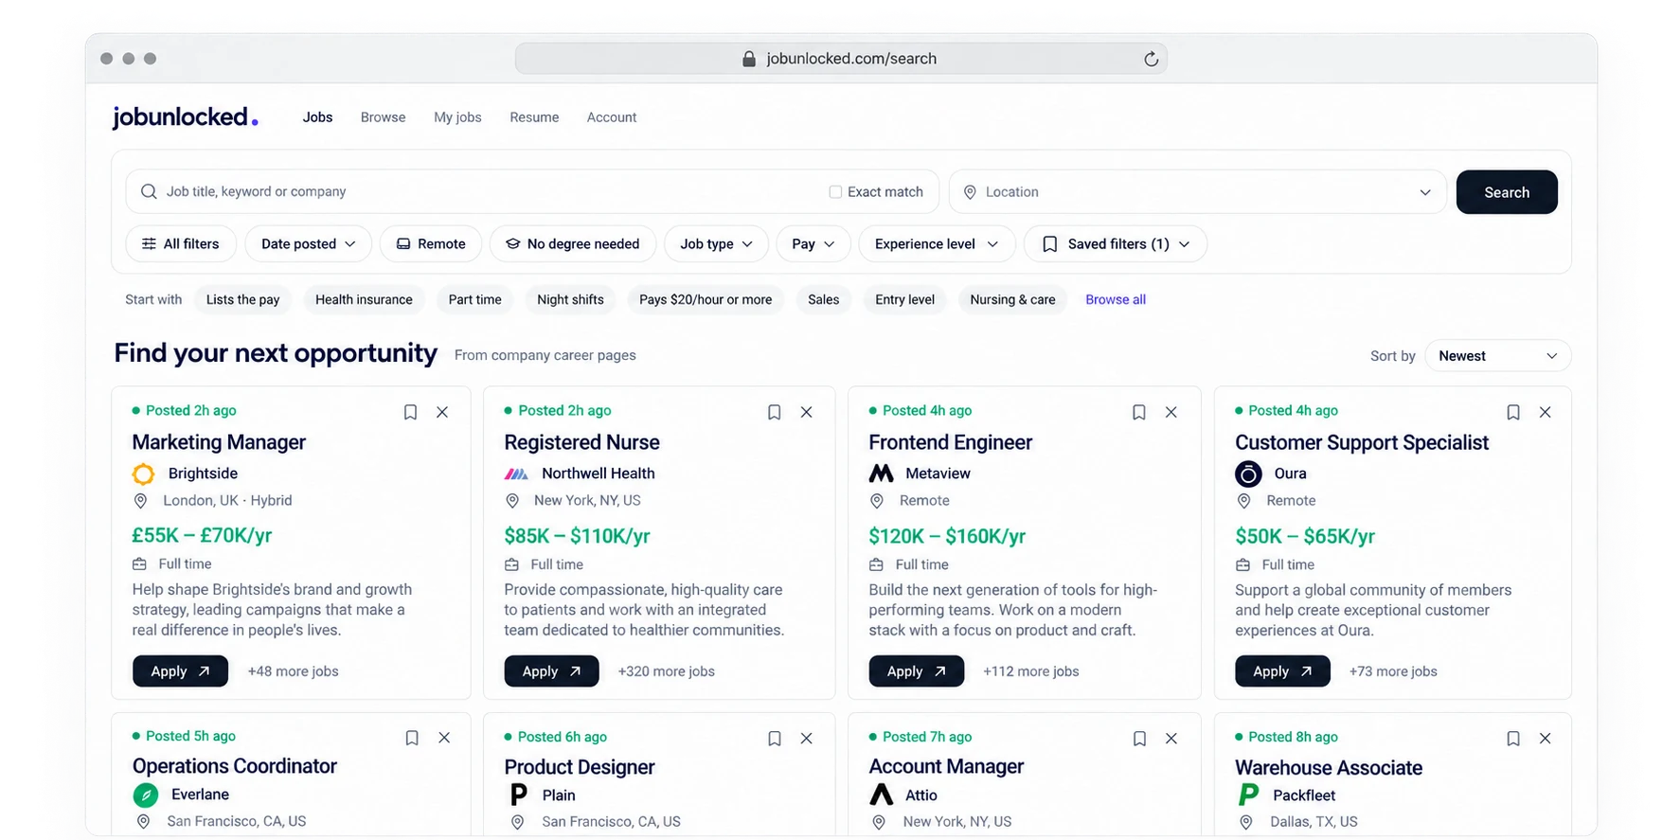Bookmark the Customer Support Specialist job
Screen dimensions: 1680x840
point(1513,412)
